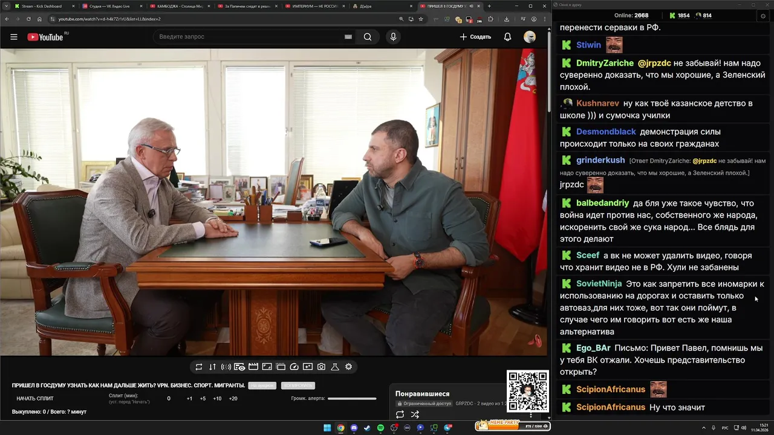Click НАЧАТЬ СПЛИТ button

(x=35, y=399)
